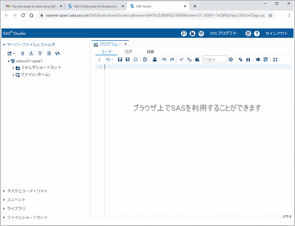295x226 pixels.
Task: Click line 1 in the code editor
Action: [197, 67]
